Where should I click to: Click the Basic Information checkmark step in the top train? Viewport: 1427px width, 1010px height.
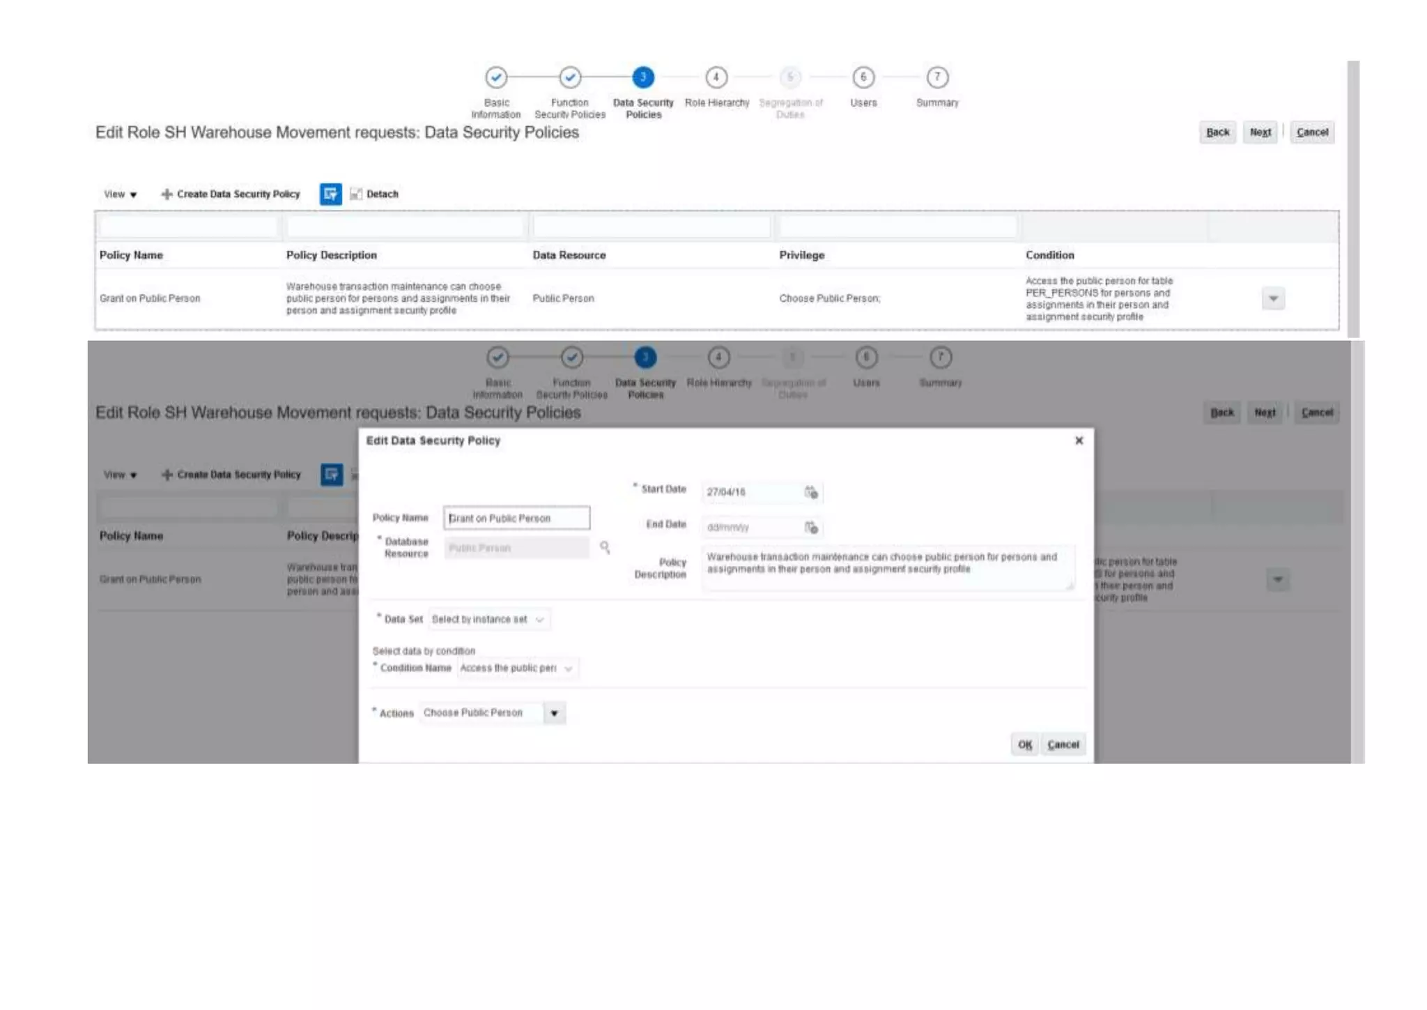[x=496, y=77]
